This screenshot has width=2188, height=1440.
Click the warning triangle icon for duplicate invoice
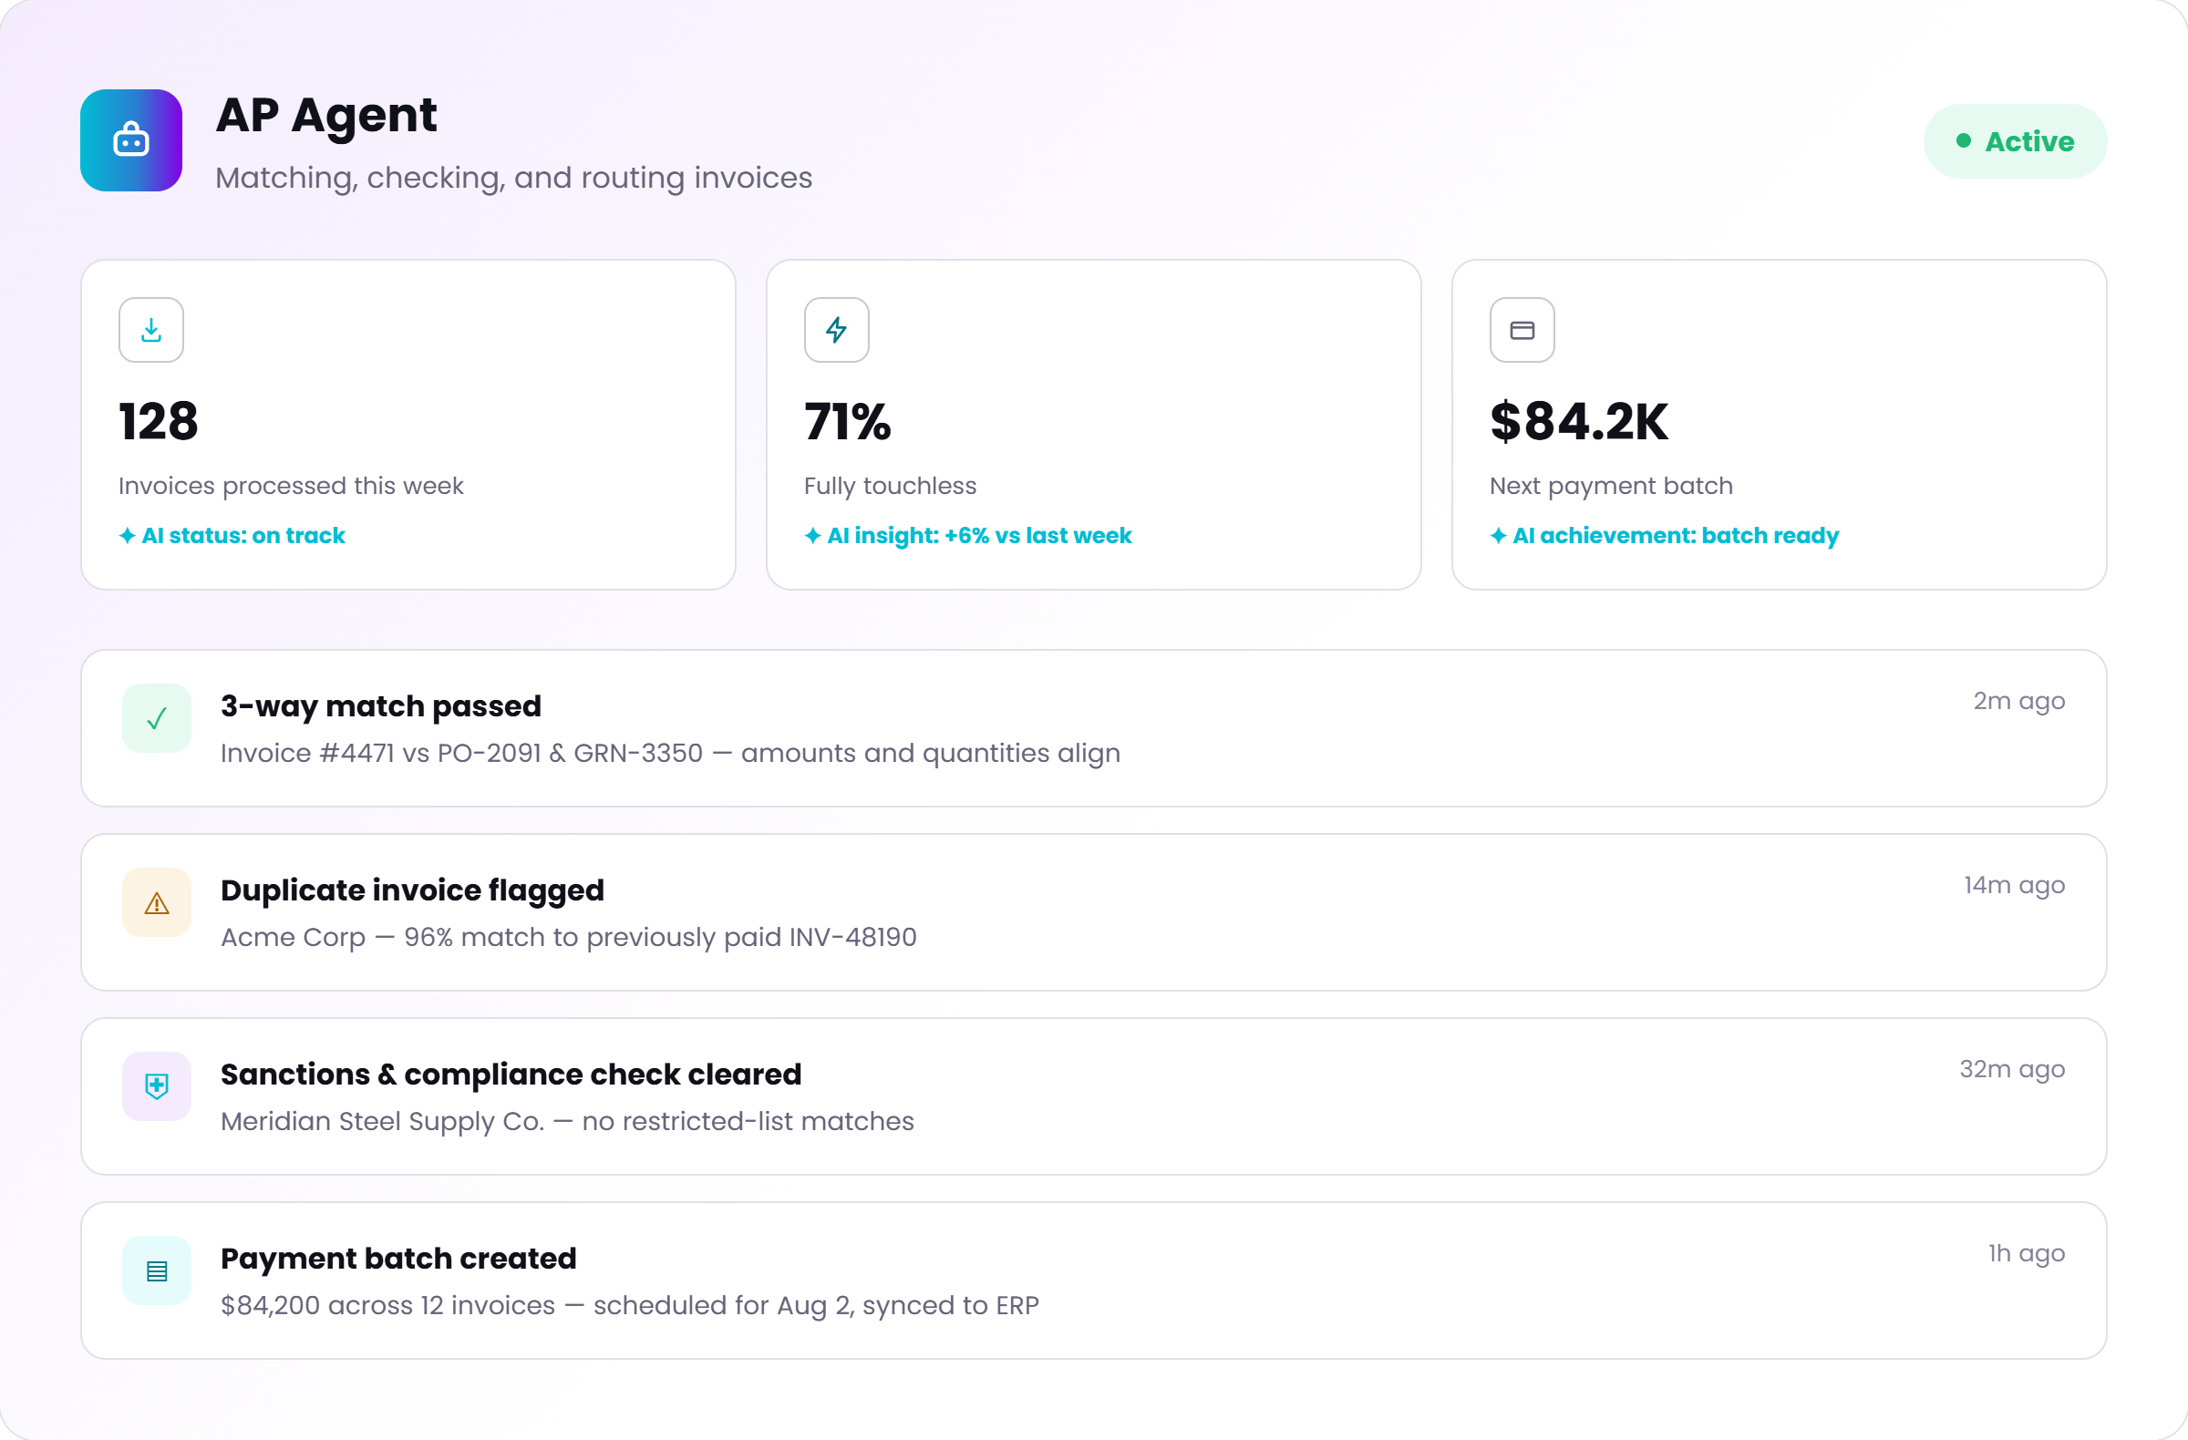click(157, 902)
